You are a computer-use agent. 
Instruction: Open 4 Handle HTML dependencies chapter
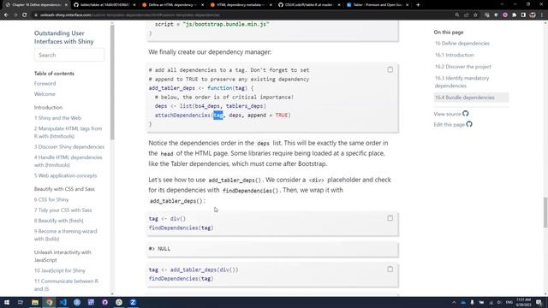click(68, 162)
